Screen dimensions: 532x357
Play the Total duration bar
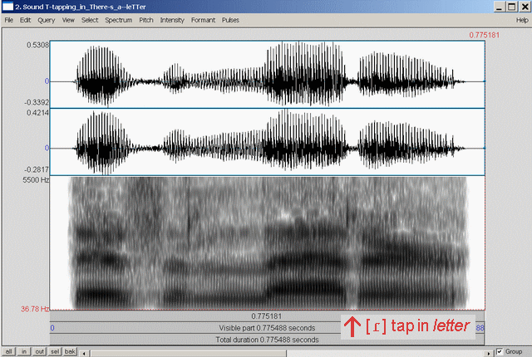267,340
